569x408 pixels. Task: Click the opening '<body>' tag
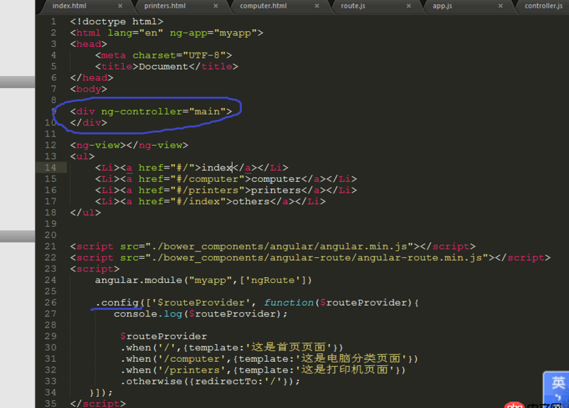pos(88,90)
